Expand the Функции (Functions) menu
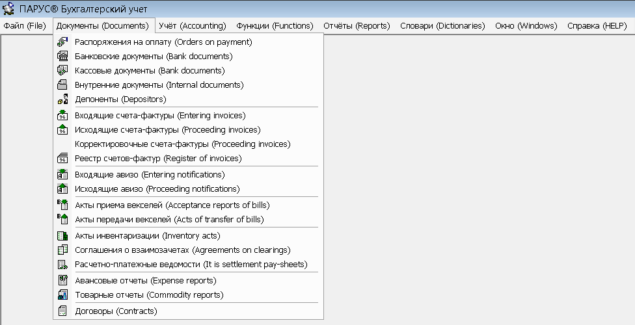Viewport: 635px width, 325px height. click(275, 26)
